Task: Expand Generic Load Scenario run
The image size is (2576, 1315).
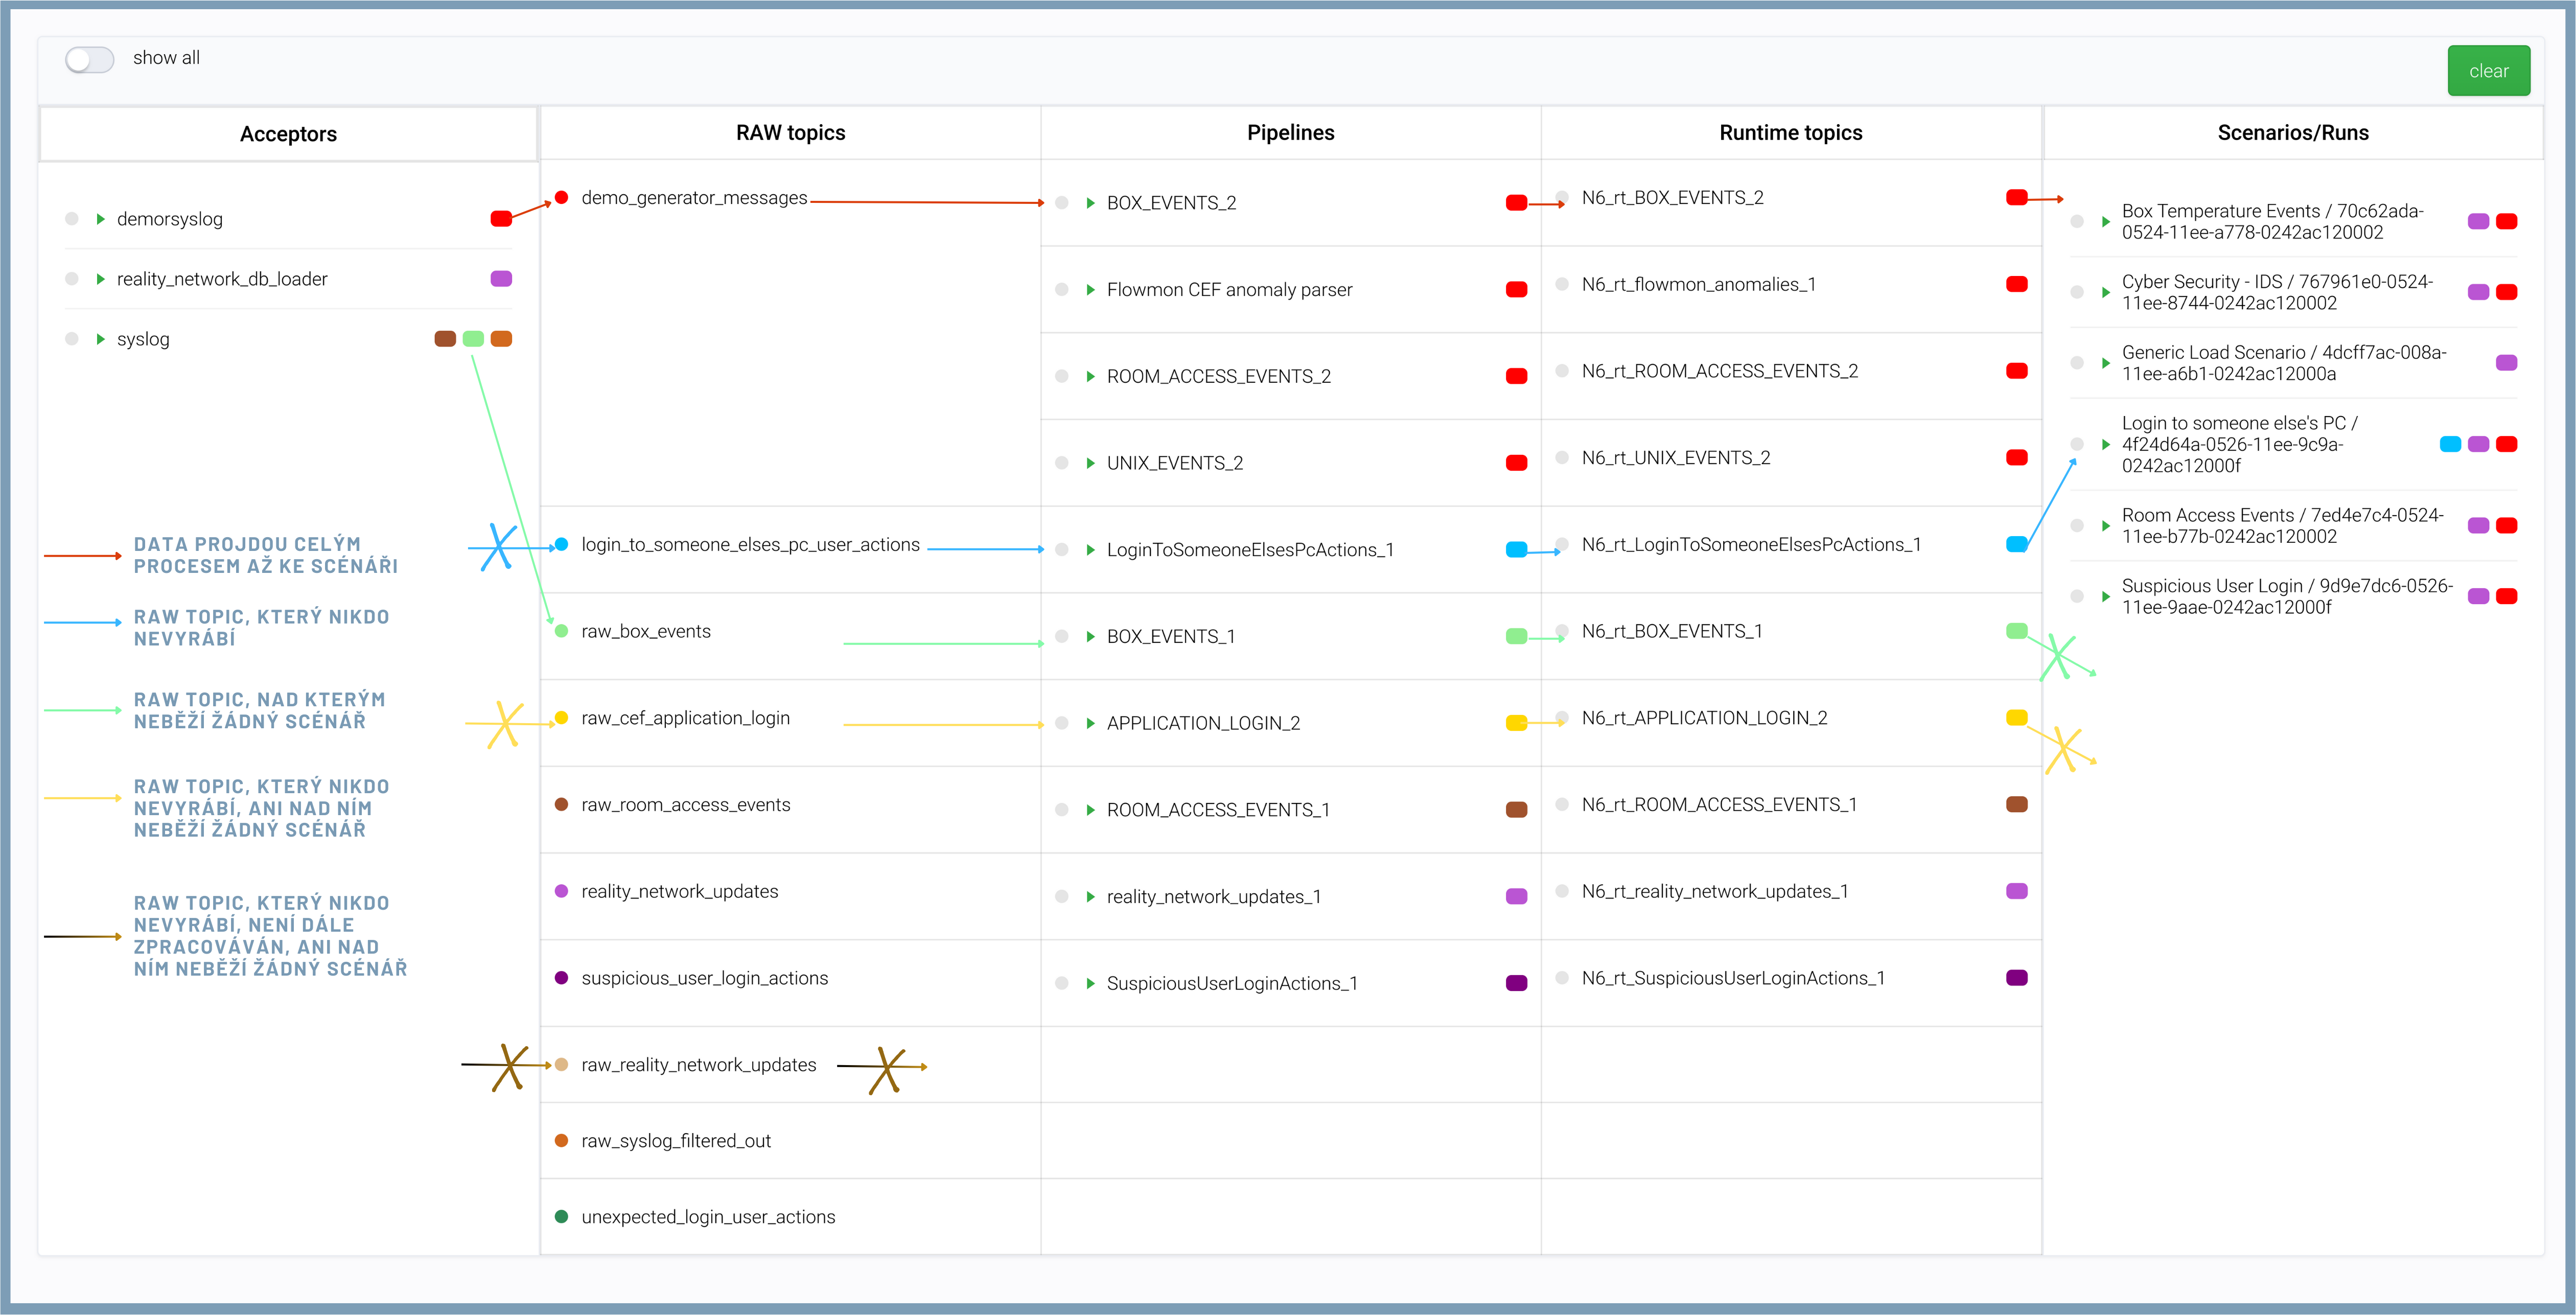Action: [x=2106, y=363]
